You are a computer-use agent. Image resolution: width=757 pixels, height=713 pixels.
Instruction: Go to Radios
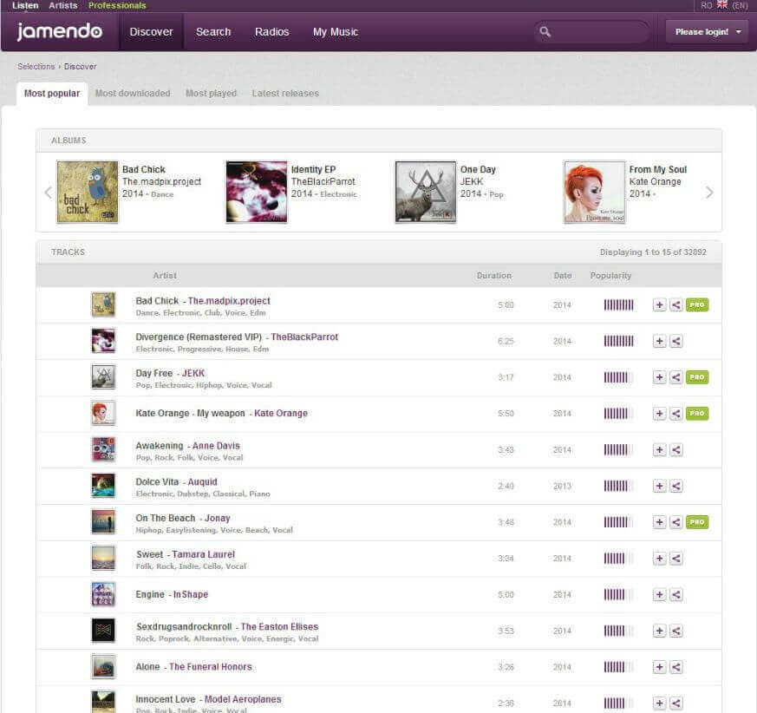[x=271, y=32]
